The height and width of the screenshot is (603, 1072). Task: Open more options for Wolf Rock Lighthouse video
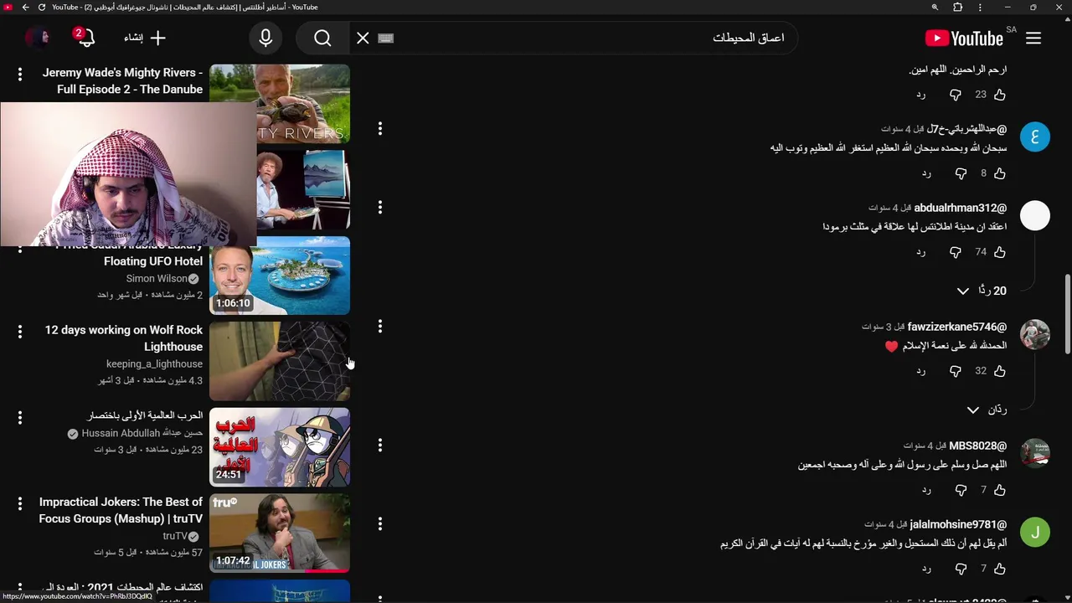[x=20, y=332]
